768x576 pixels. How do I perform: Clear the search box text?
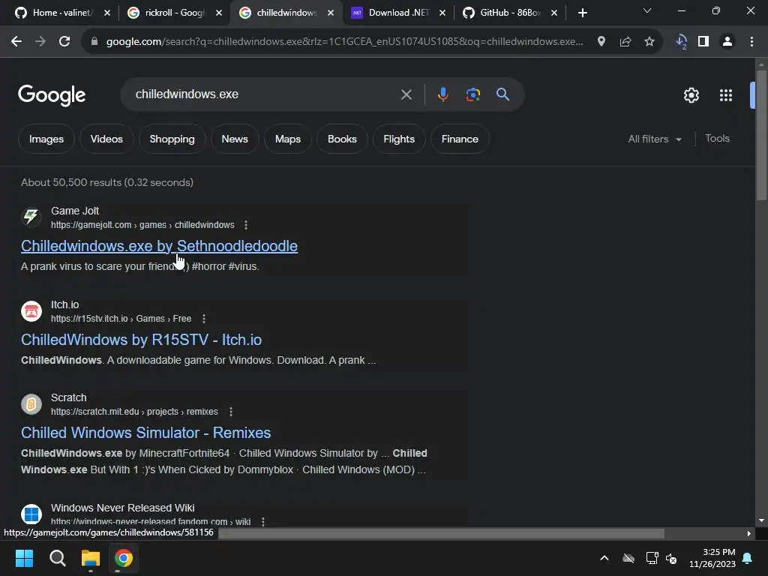406,94
